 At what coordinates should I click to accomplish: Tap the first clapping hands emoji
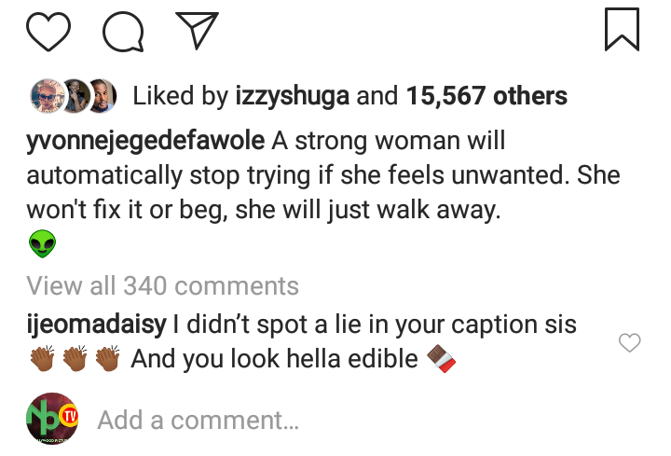pos(42,358)
